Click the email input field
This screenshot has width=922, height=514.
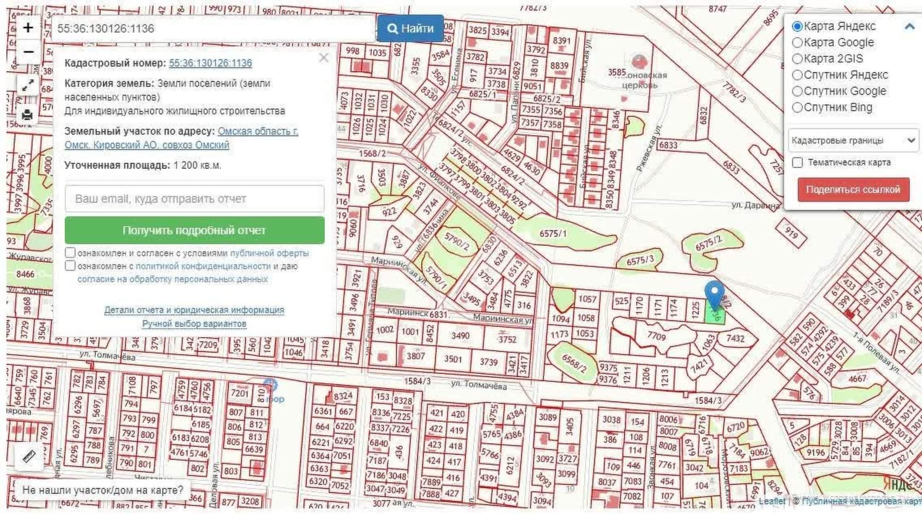tap(195, 199)
